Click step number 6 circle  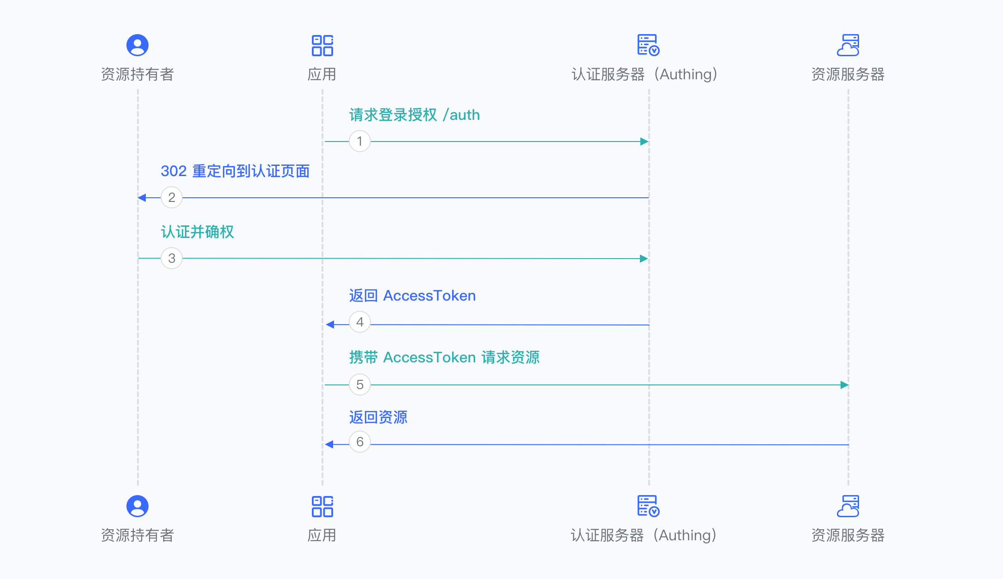click(360, 442)
